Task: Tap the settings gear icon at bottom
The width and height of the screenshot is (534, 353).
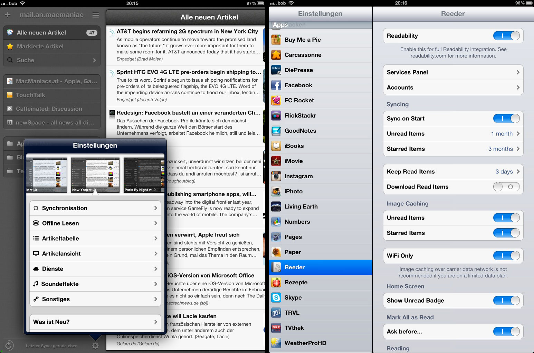Action: coord(95,345)
